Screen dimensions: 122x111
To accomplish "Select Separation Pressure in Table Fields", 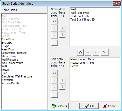I will tap(14, 53).
